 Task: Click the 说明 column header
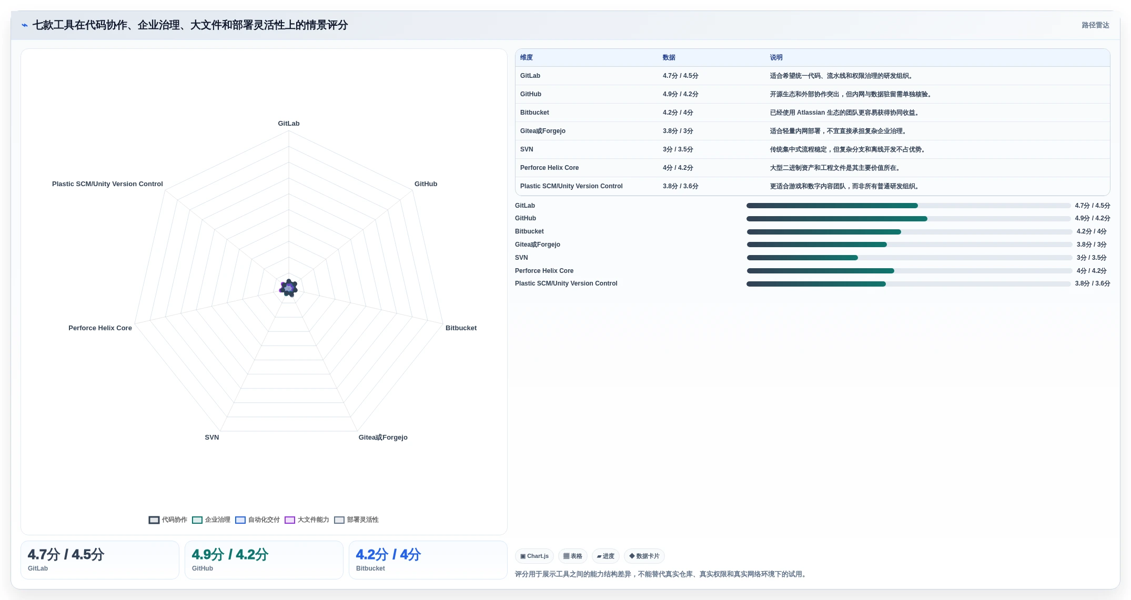[776, 57]
